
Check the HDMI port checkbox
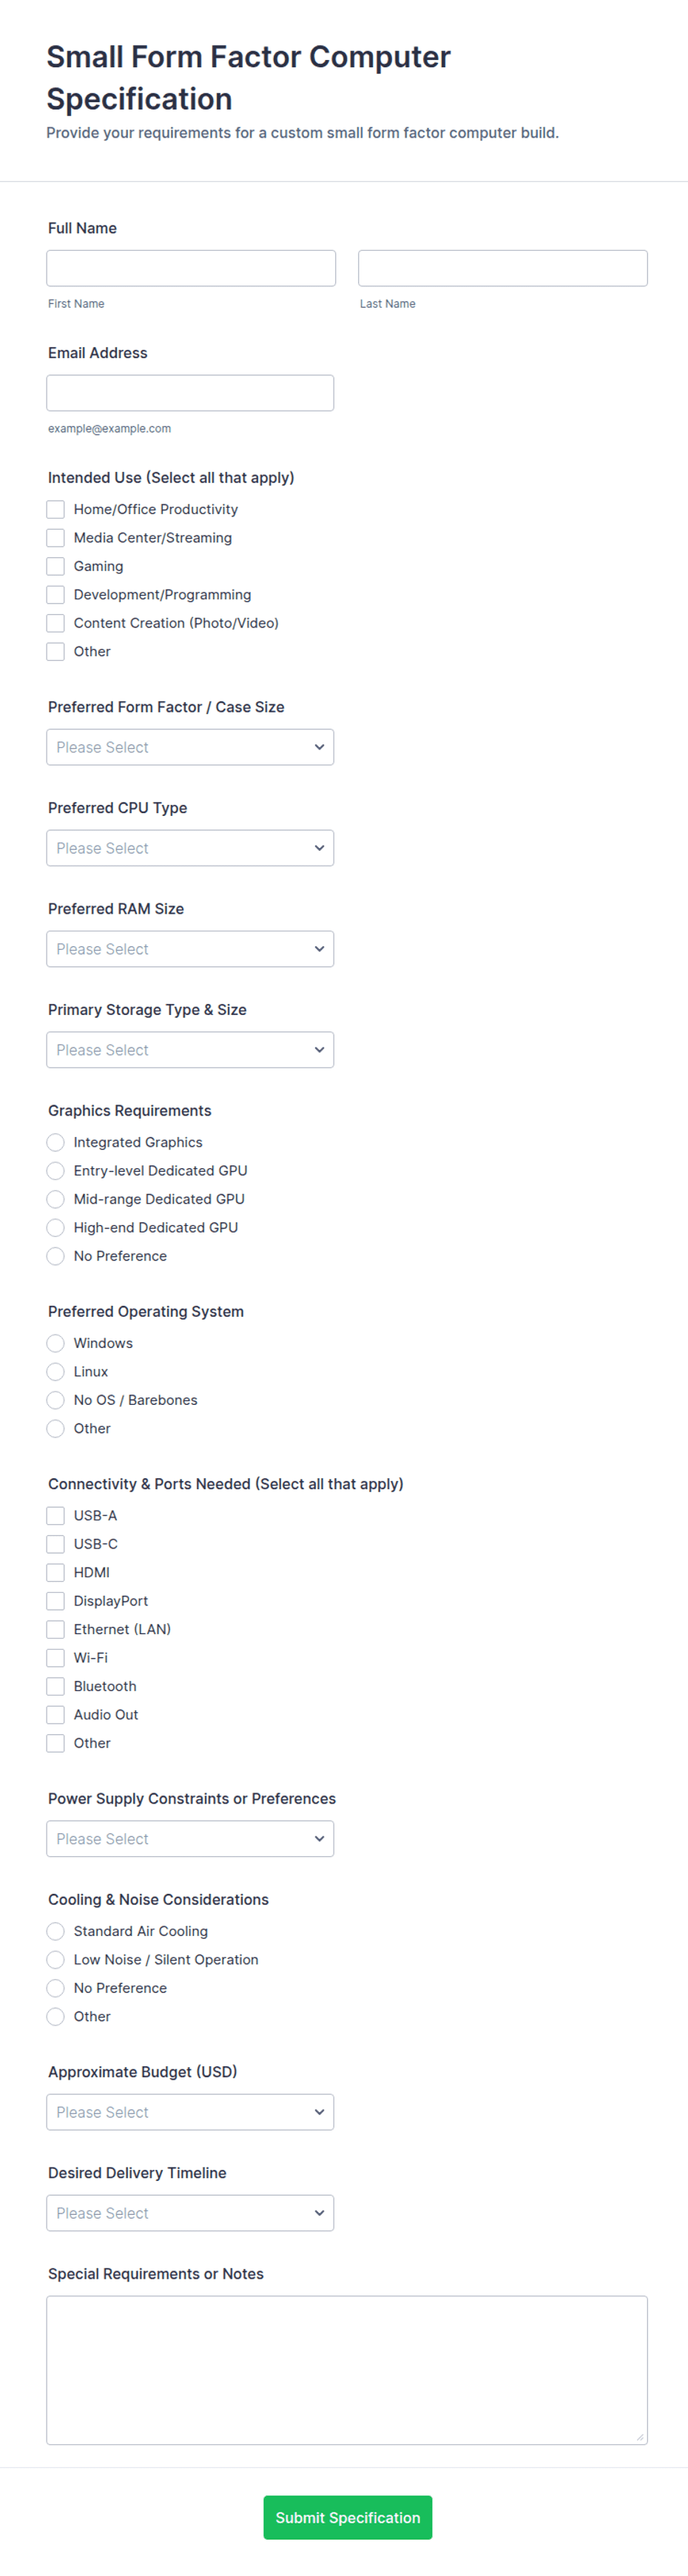click(x=56, y=1572)
